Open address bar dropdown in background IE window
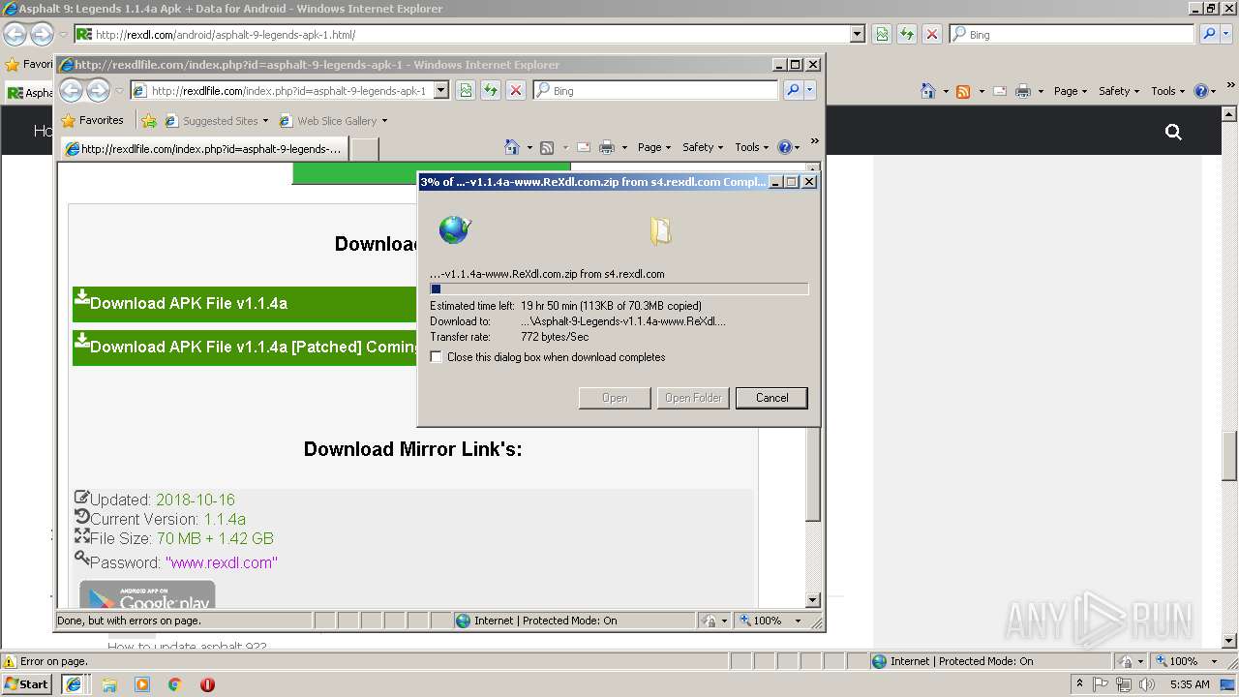Viewport: 1239px width, 697px height. point(857,34)
